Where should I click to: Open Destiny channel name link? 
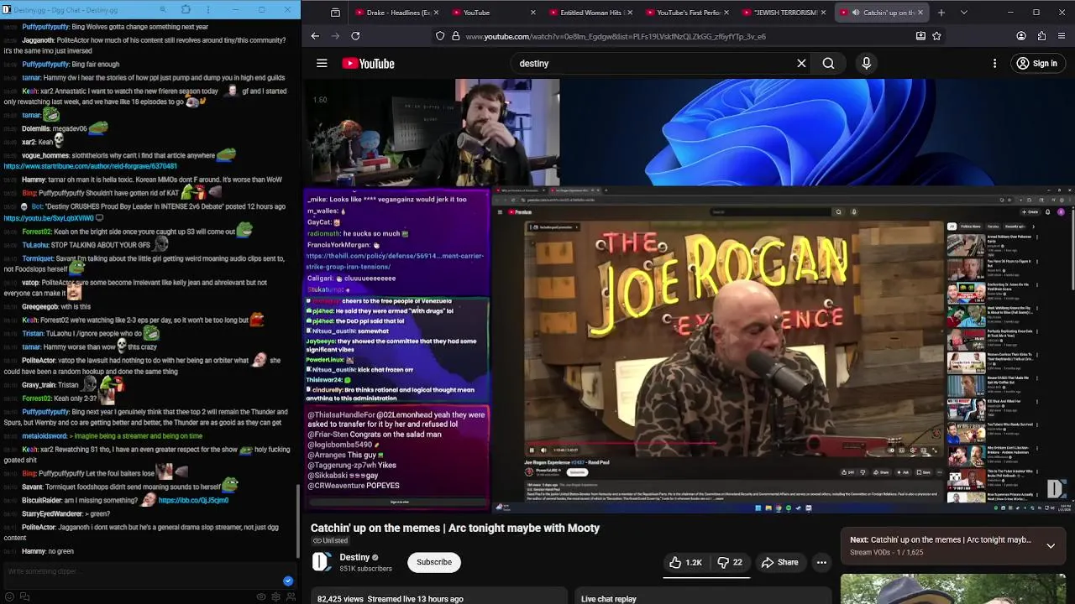354,557
